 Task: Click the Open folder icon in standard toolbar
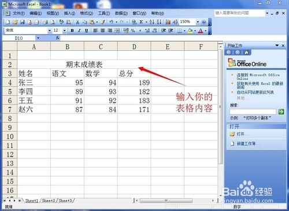tap(15, 22)
